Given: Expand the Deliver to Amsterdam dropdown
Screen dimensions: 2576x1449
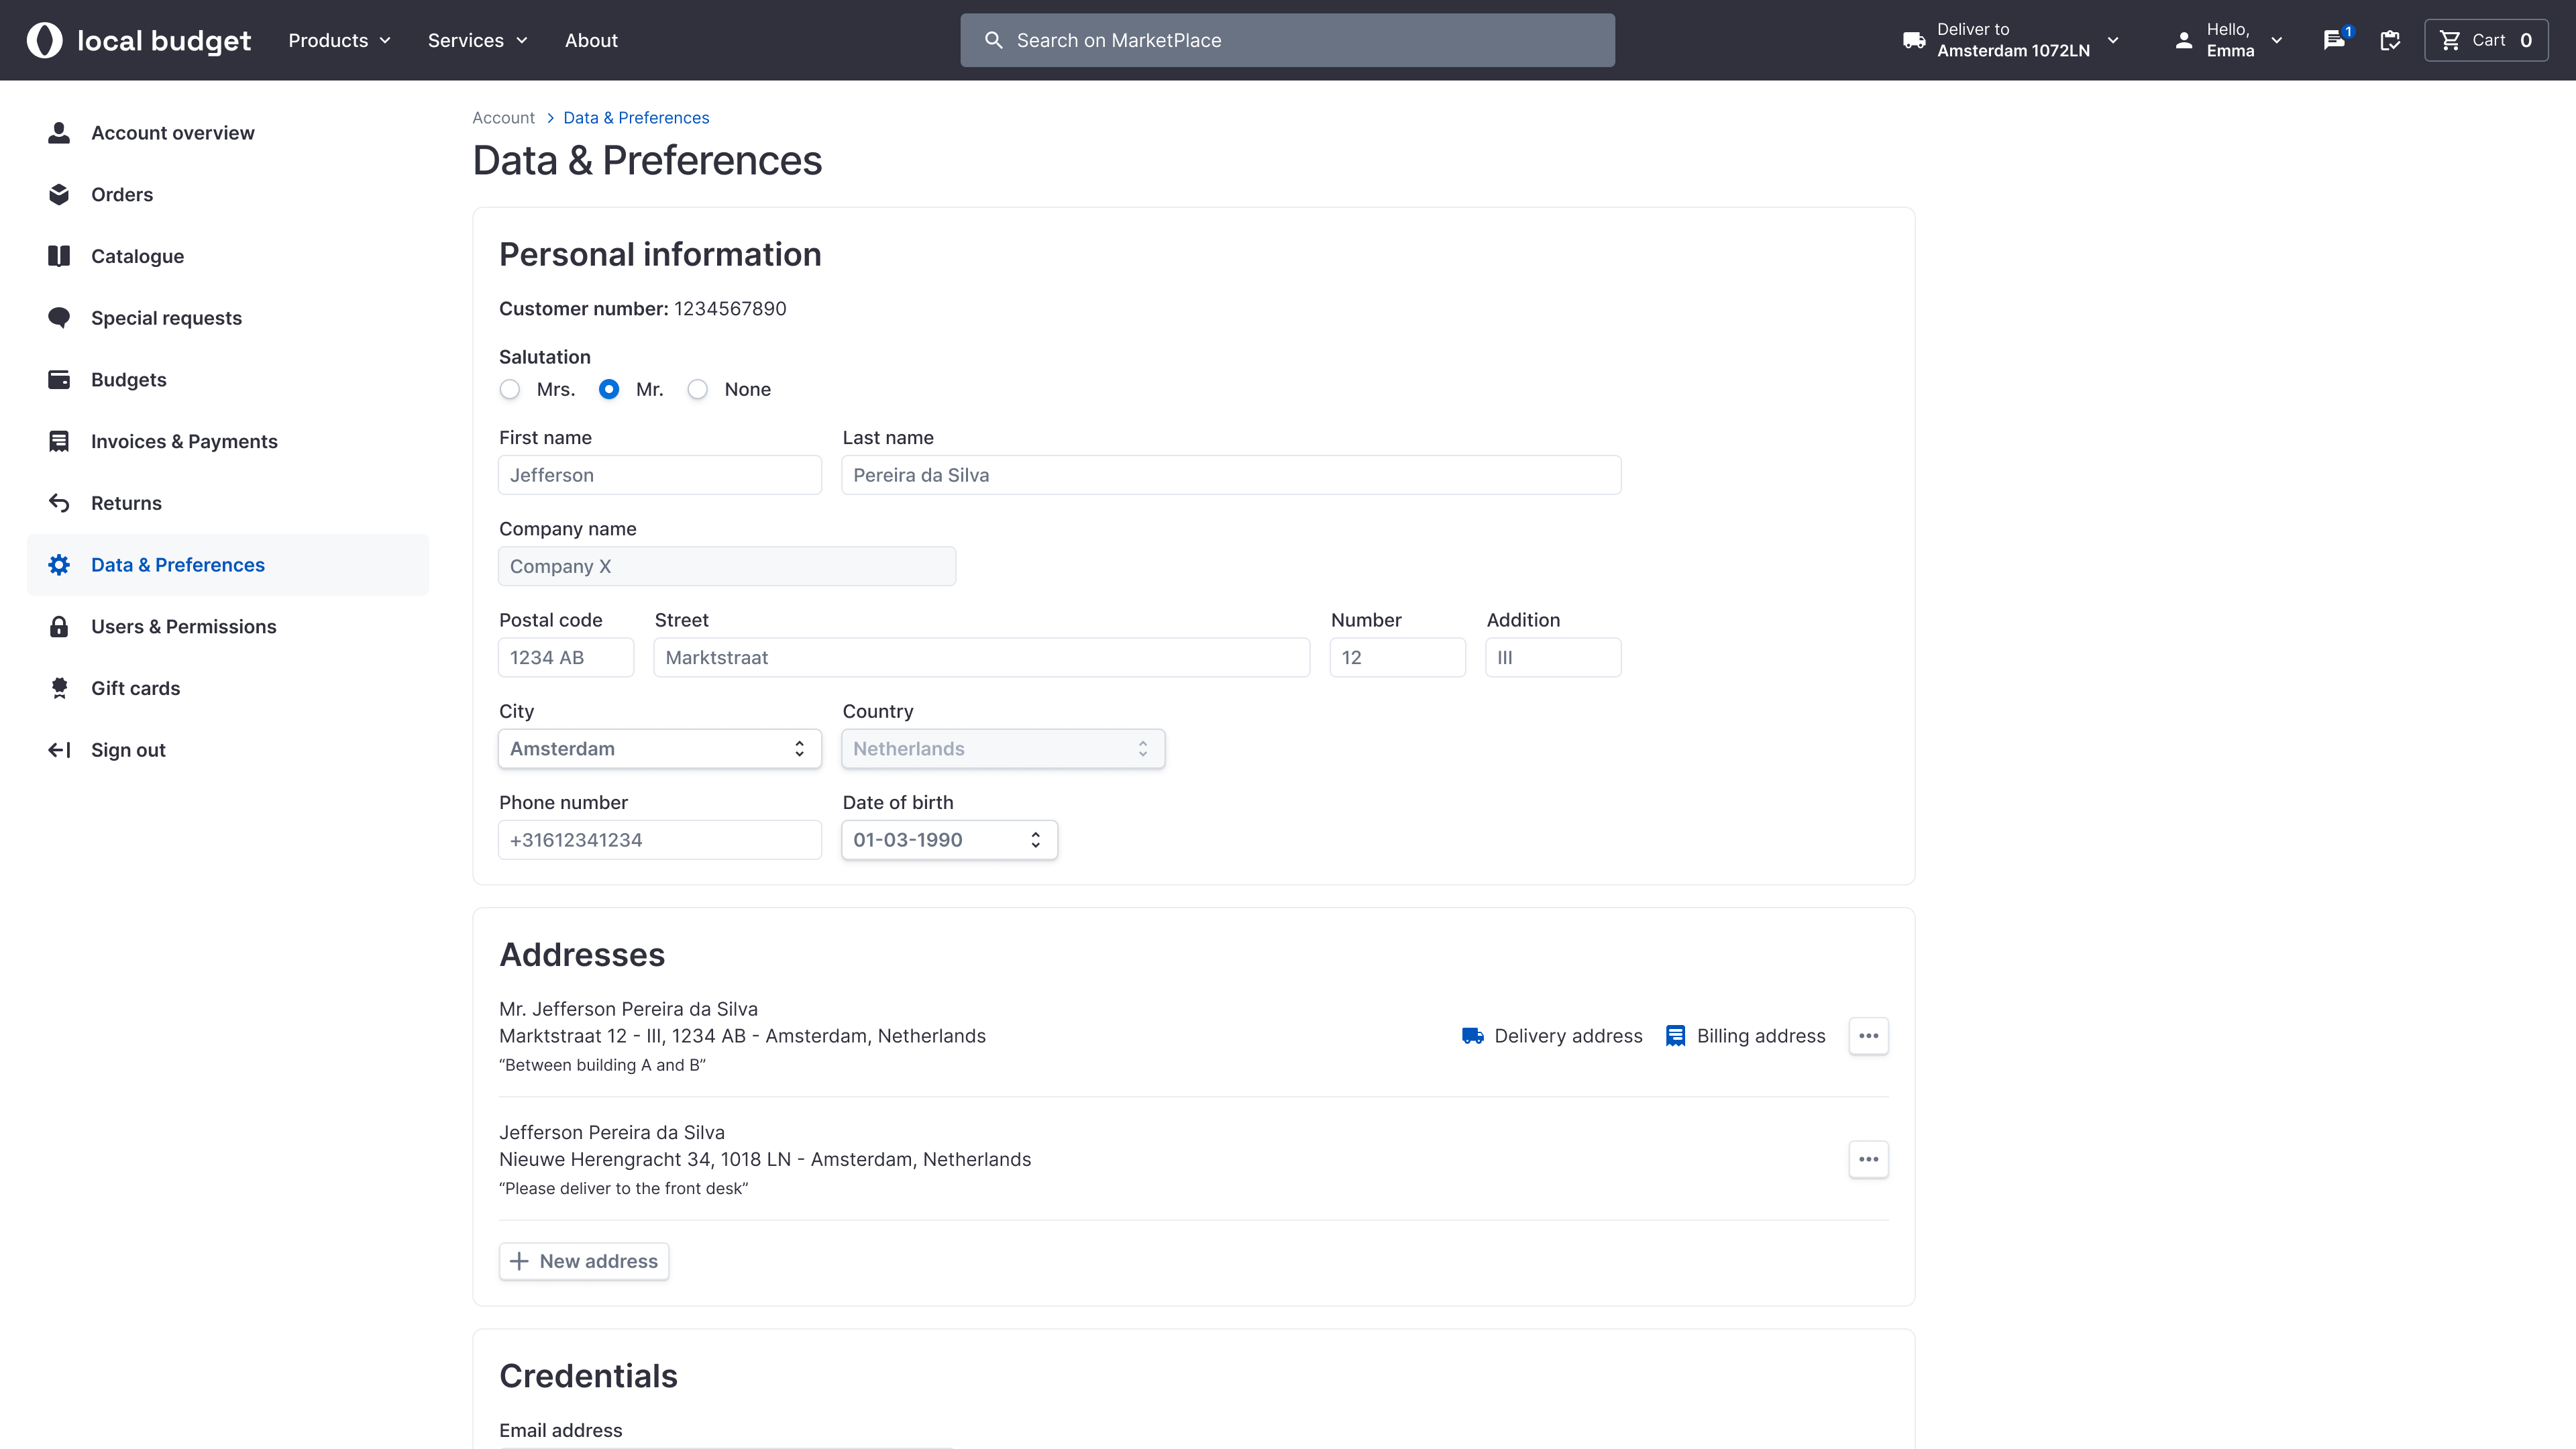Looking at the screenshot, I should [x=2011, y=40].
